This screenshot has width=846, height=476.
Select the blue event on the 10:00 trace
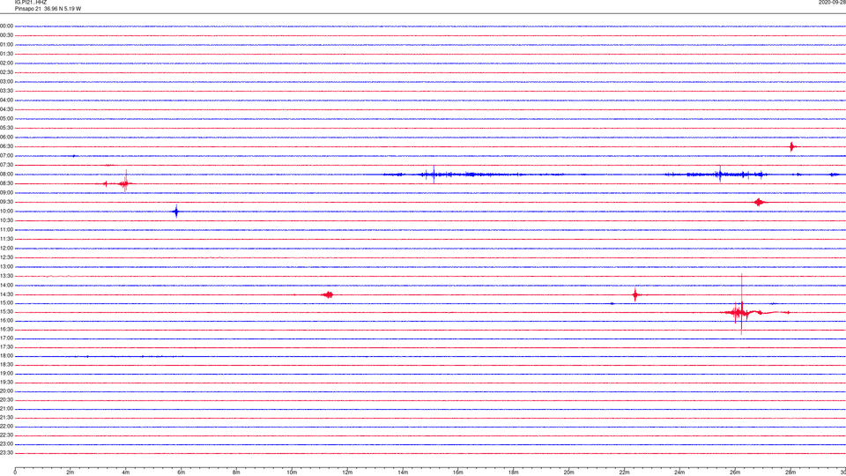click(x=176, y=212)
